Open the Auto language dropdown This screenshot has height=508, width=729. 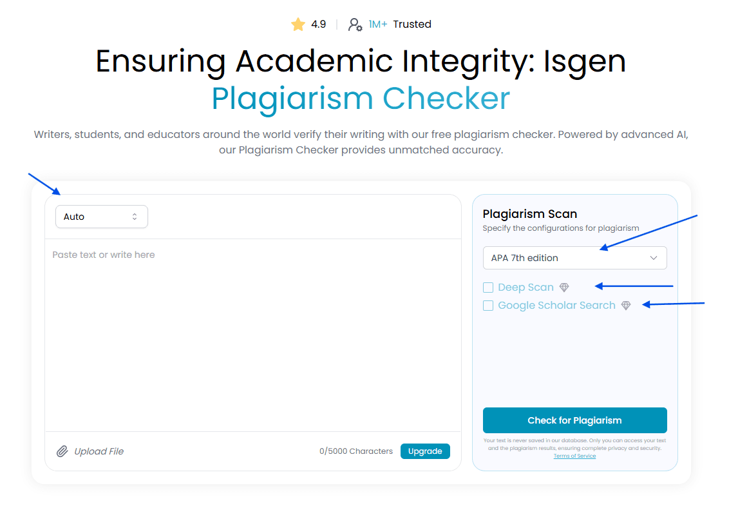(101, 217)
